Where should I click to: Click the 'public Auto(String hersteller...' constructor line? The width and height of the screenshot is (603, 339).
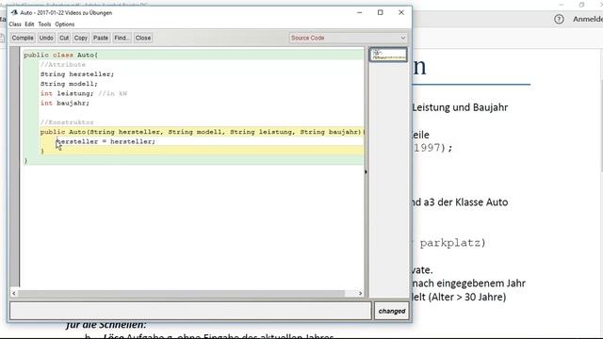[x=203, y=132]
